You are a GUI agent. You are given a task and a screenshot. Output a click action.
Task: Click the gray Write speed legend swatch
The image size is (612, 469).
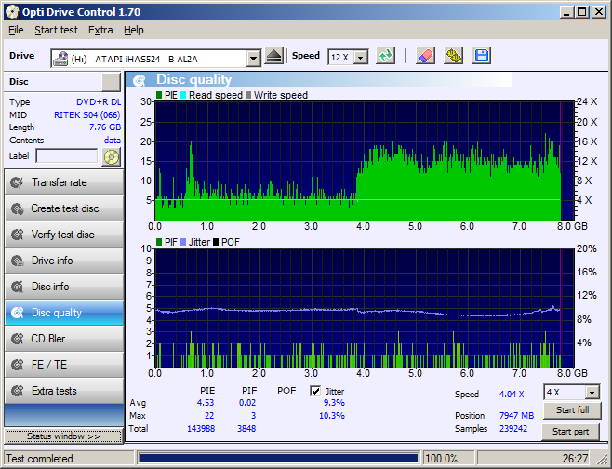[248, 95]
